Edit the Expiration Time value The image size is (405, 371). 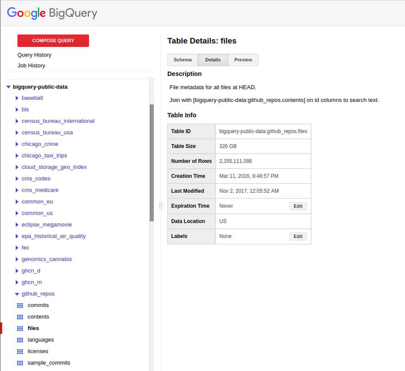(x=298, y=206)
